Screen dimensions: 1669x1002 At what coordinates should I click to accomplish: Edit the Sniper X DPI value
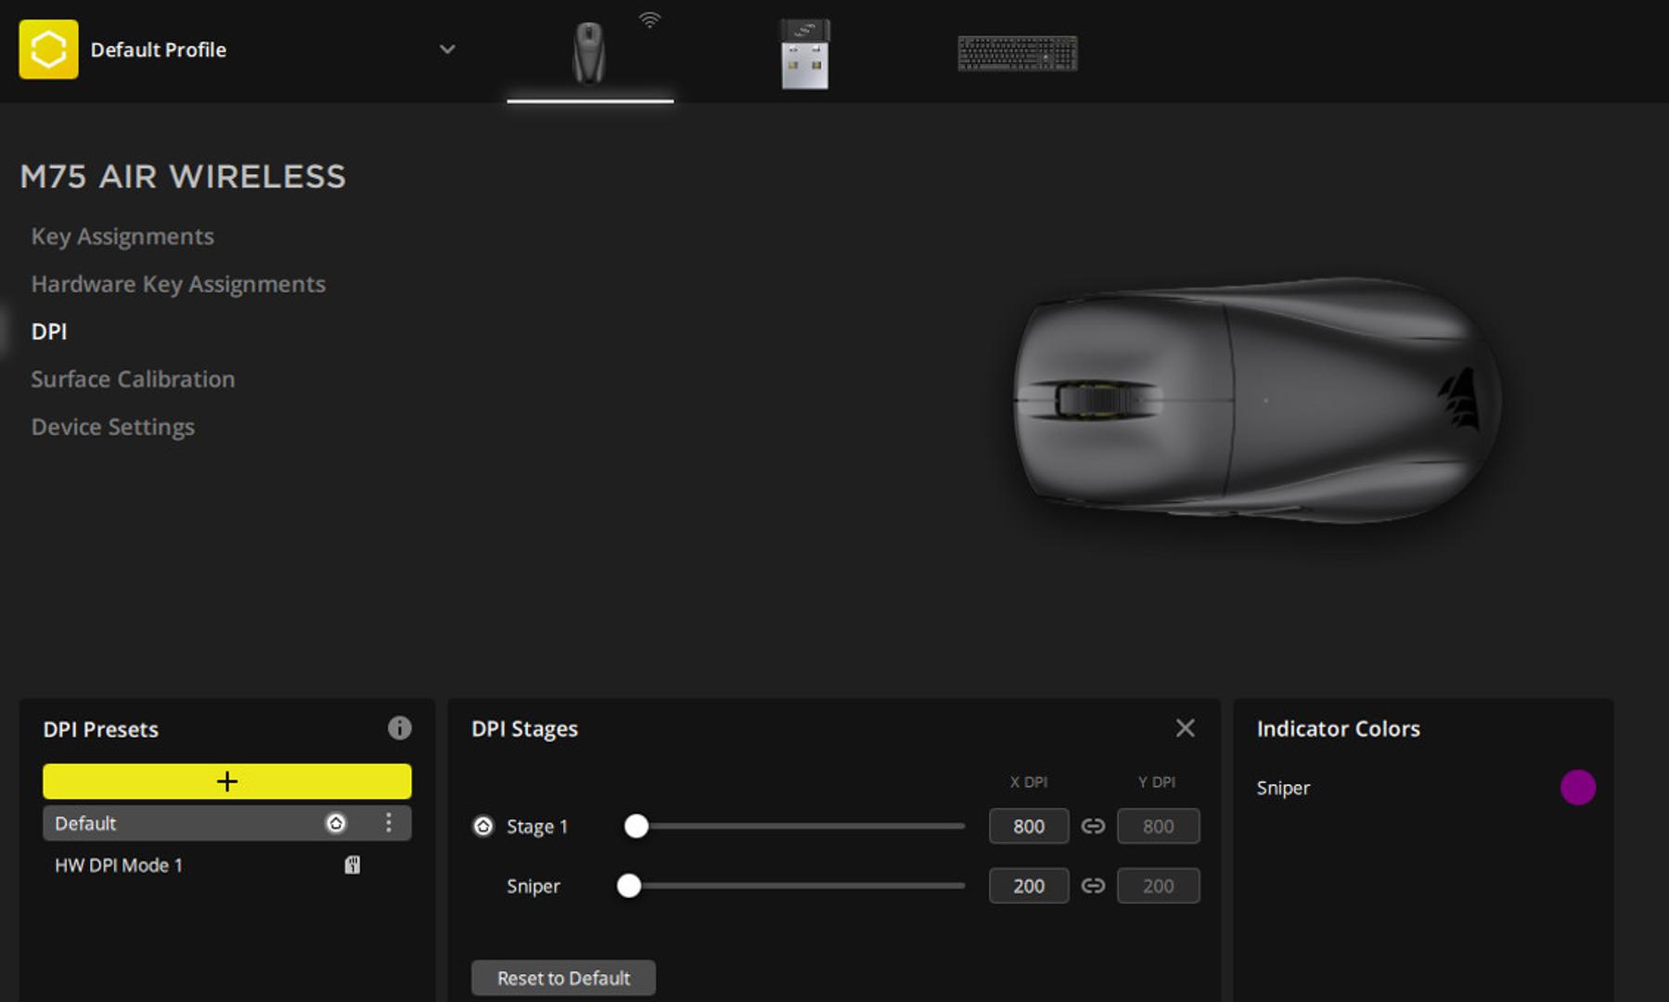(x=1029, y=886)
